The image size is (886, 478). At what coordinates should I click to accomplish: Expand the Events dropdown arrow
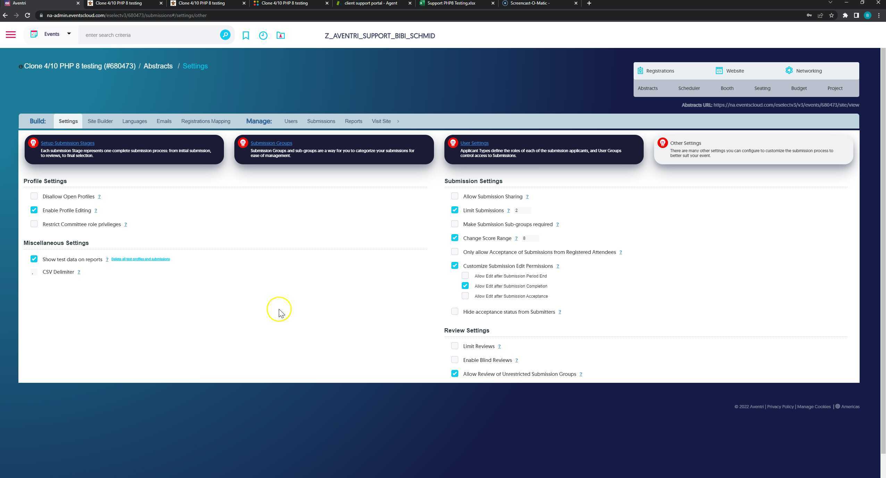tap(69, 34)
